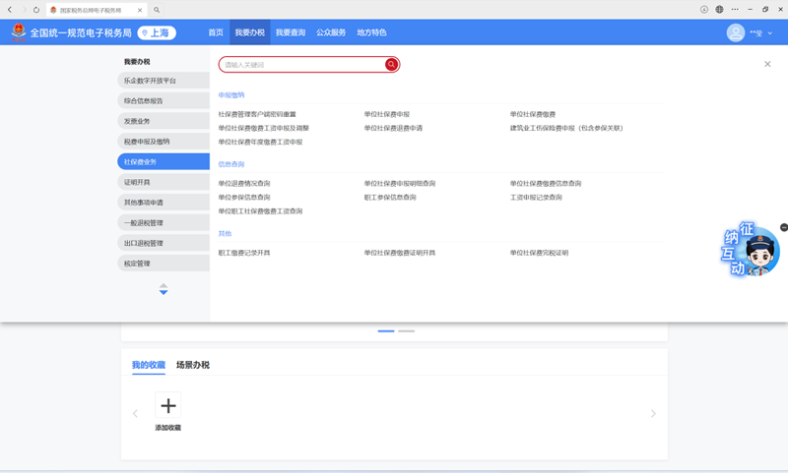Viewport: 788px width, 473px height.
Task: Focus the keyword search input field
Action: [300, 65]
